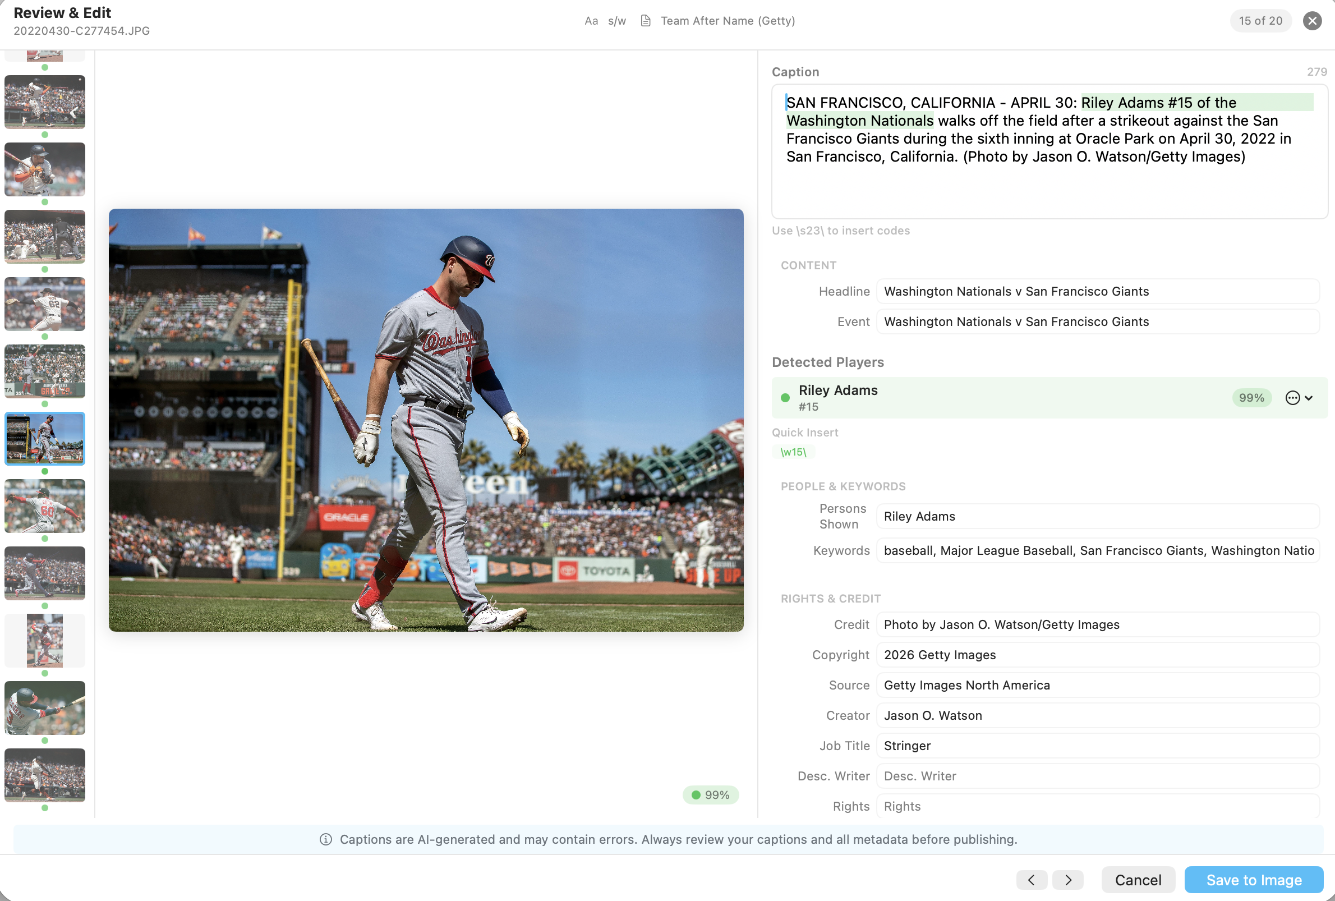This screenshot has width=1335, height=901.
Task: Click the close X to exit Review & Edit
Action: point(1312,21)
